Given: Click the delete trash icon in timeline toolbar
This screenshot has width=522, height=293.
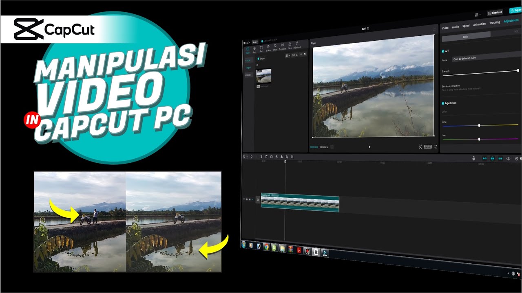Looking at the screenshot, I should (x=266, y=157).
